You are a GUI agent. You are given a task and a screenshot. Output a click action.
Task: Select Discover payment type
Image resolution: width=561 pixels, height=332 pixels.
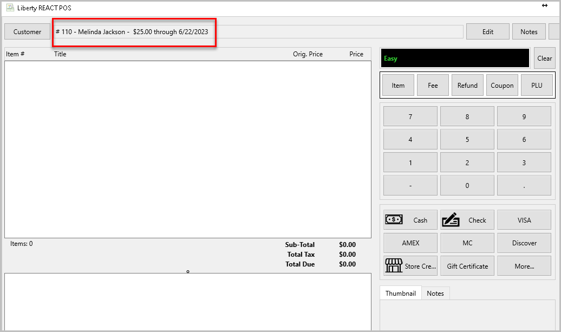coord(524,243)
